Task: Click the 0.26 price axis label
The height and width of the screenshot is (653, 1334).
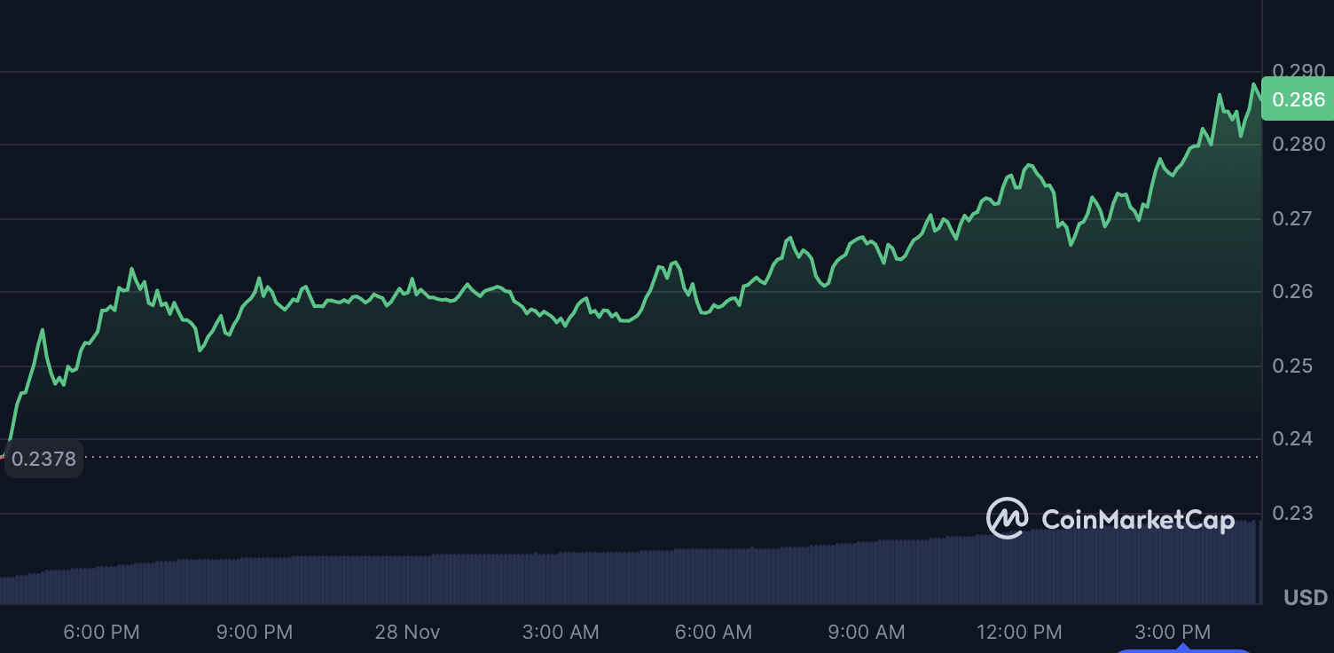Action: 1292,292
